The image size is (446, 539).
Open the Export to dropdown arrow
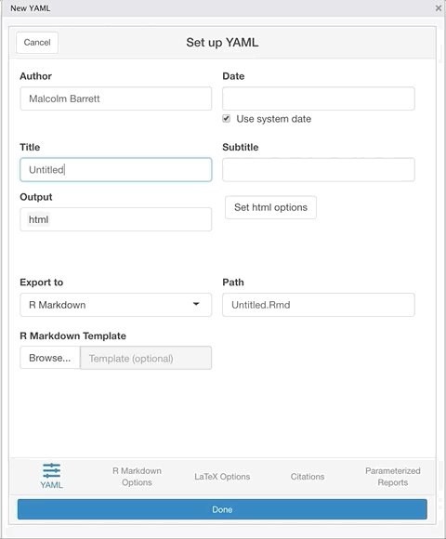click(x=196, y=304)
